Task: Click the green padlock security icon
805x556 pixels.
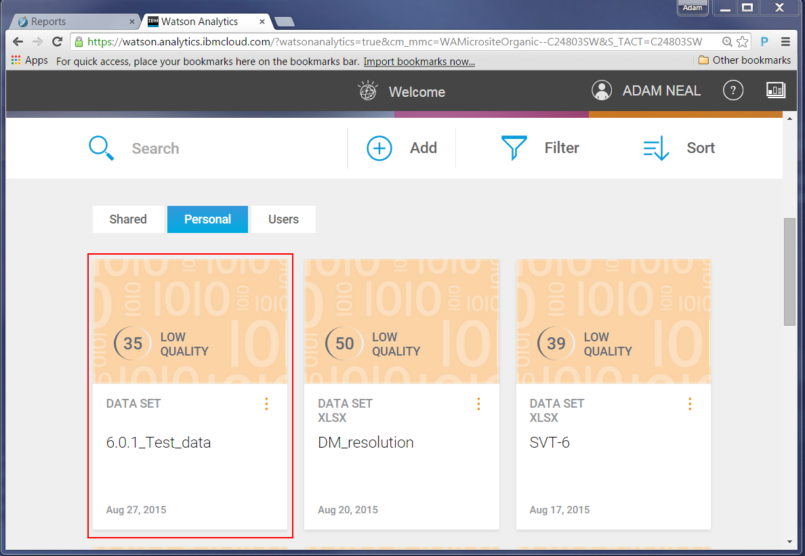Action: point(79,41)
